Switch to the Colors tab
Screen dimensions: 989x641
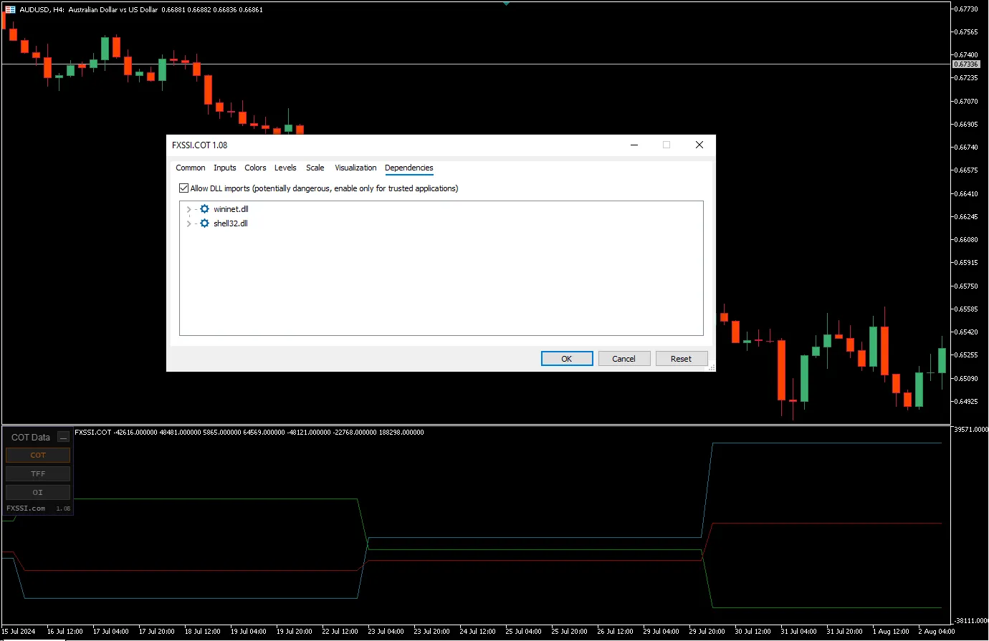pyautogui.click(x=255, y=168)
